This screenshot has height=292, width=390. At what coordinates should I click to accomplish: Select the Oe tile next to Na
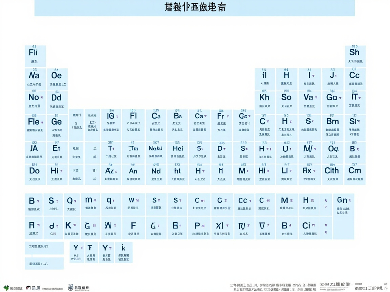coord(57,78)
